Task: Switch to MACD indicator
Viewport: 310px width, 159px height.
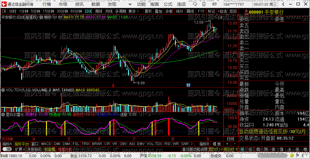Action: click(46, 144)
